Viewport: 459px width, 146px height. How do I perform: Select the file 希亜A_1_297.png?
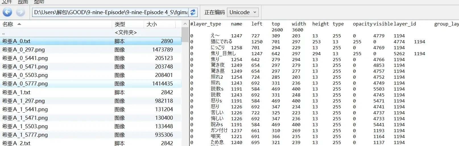tap(91, 101)
